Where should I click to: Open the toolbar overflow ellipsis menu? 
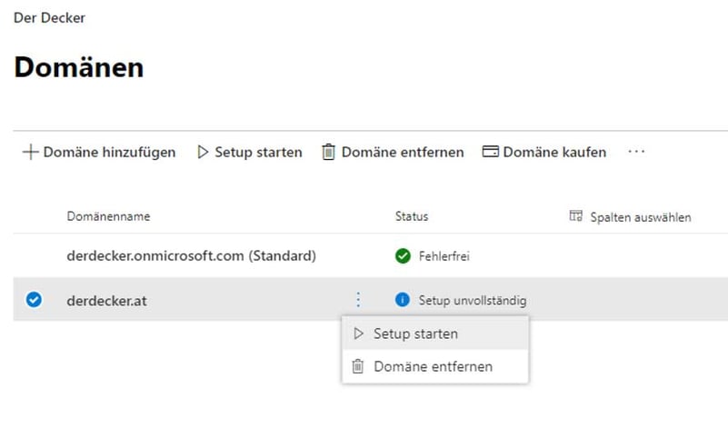[x=636, y=152]
